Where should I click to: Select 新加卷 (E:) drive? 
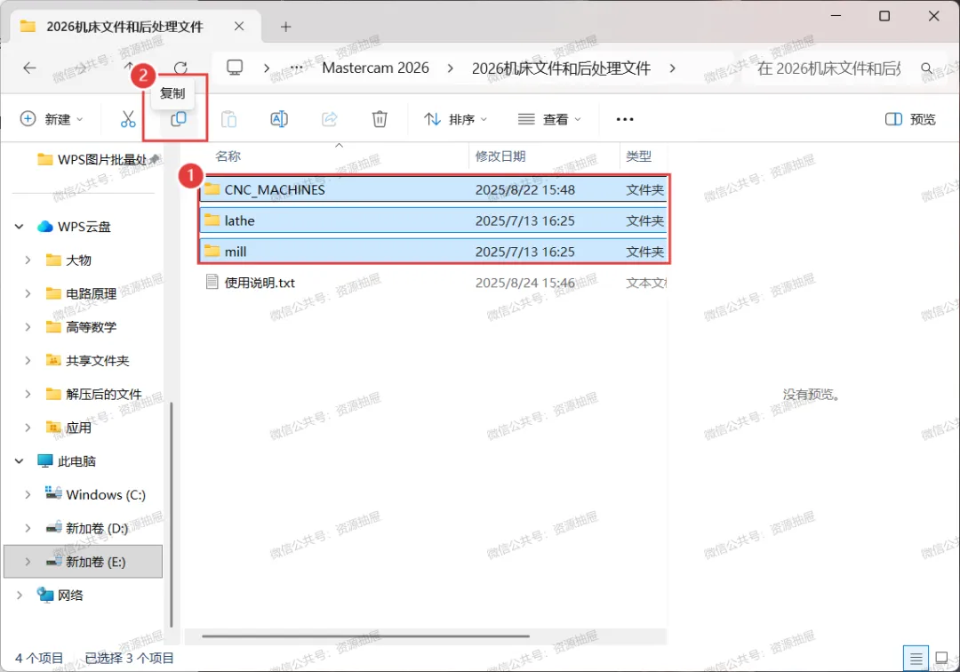pyautogui.click(x=84, y=562)
